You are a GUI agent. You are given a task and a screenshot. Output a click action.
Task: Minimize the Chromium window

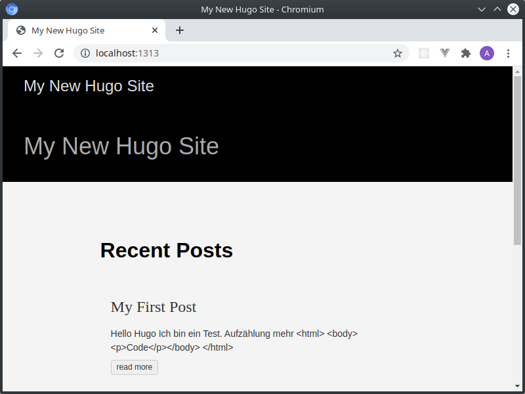coord(482,9)
